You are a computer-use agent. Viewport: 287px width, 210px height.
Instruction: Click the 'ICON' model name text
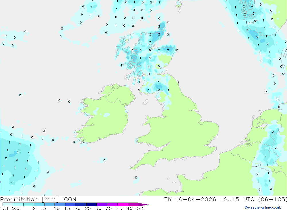69,199
